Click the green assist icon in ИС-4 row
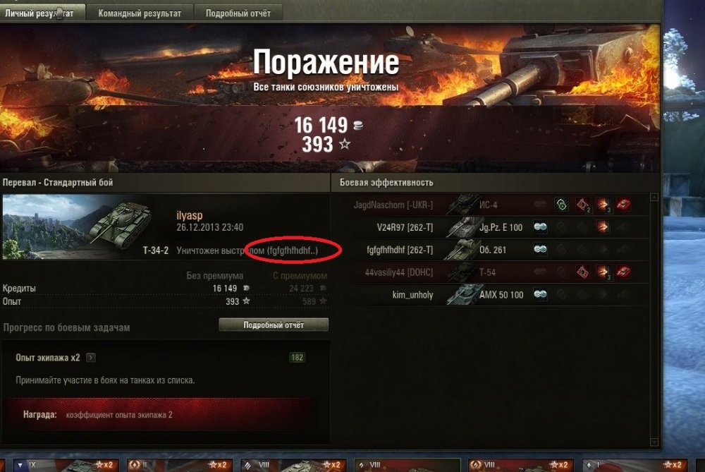 point(562,205)
